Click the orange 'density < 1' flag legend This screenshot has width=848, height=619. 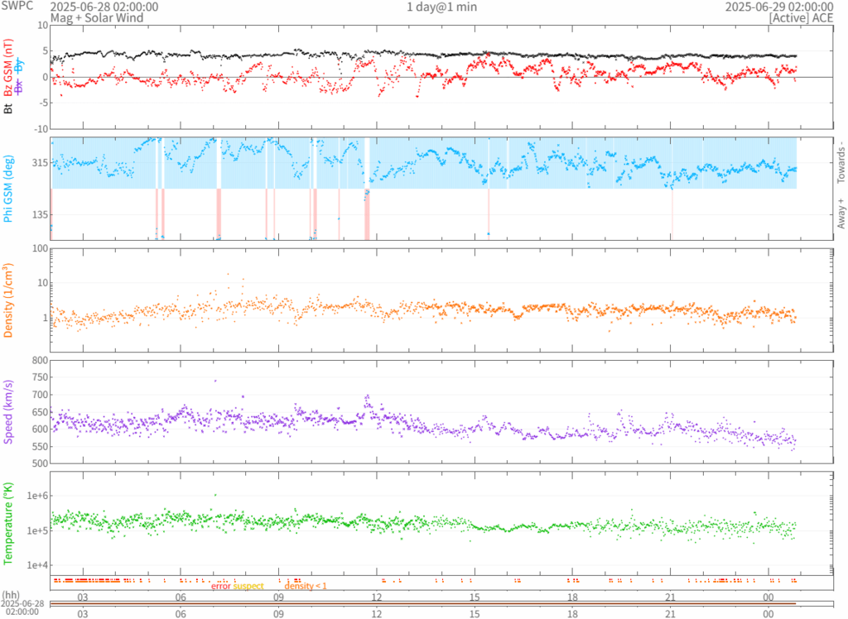306,586
